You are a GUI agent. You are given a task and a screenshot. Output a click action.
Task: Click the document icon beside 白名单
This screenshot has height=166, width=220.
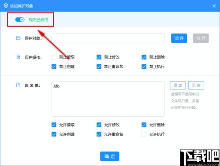[x=18, y=85]
